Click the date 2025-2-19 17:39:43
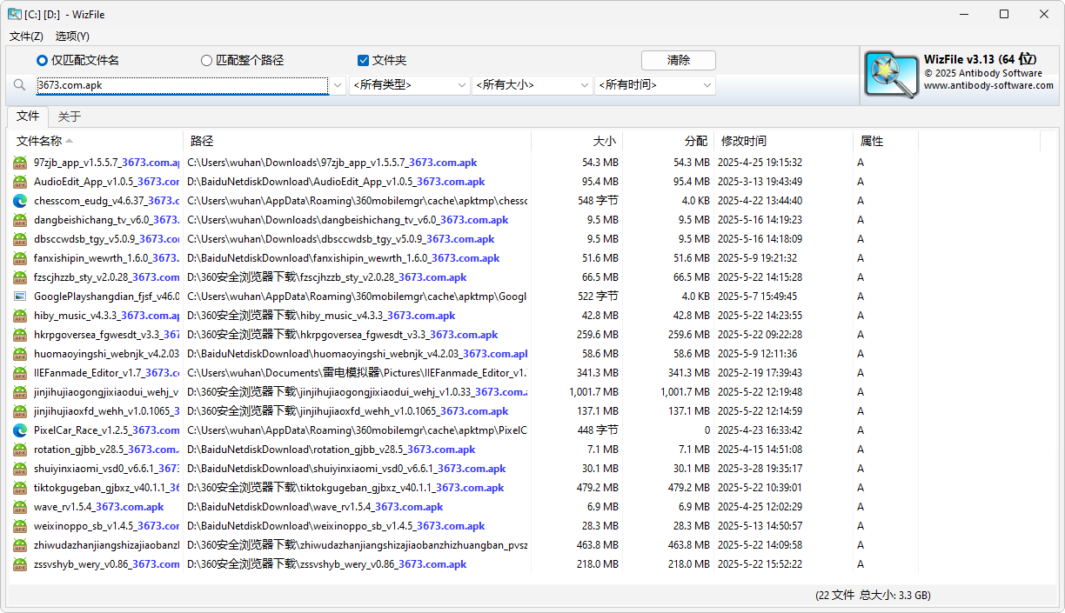 pos(760,373)
